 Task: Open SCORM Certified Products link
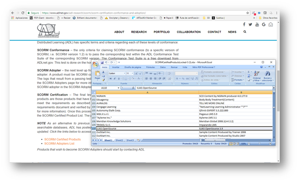coord(62,139)
